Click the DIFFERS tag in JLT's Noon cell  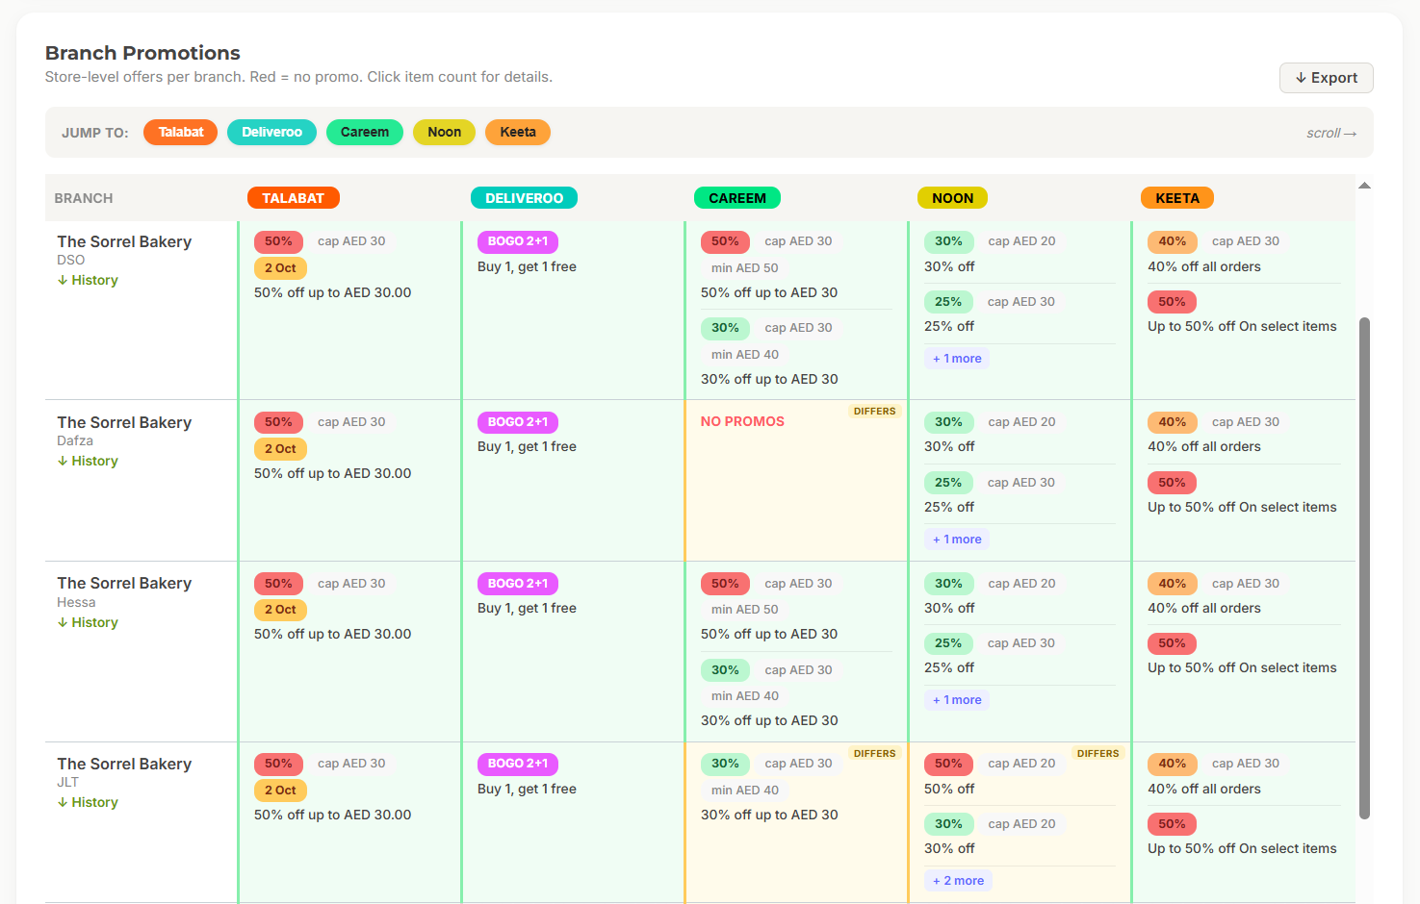[x=1097, y=754]
